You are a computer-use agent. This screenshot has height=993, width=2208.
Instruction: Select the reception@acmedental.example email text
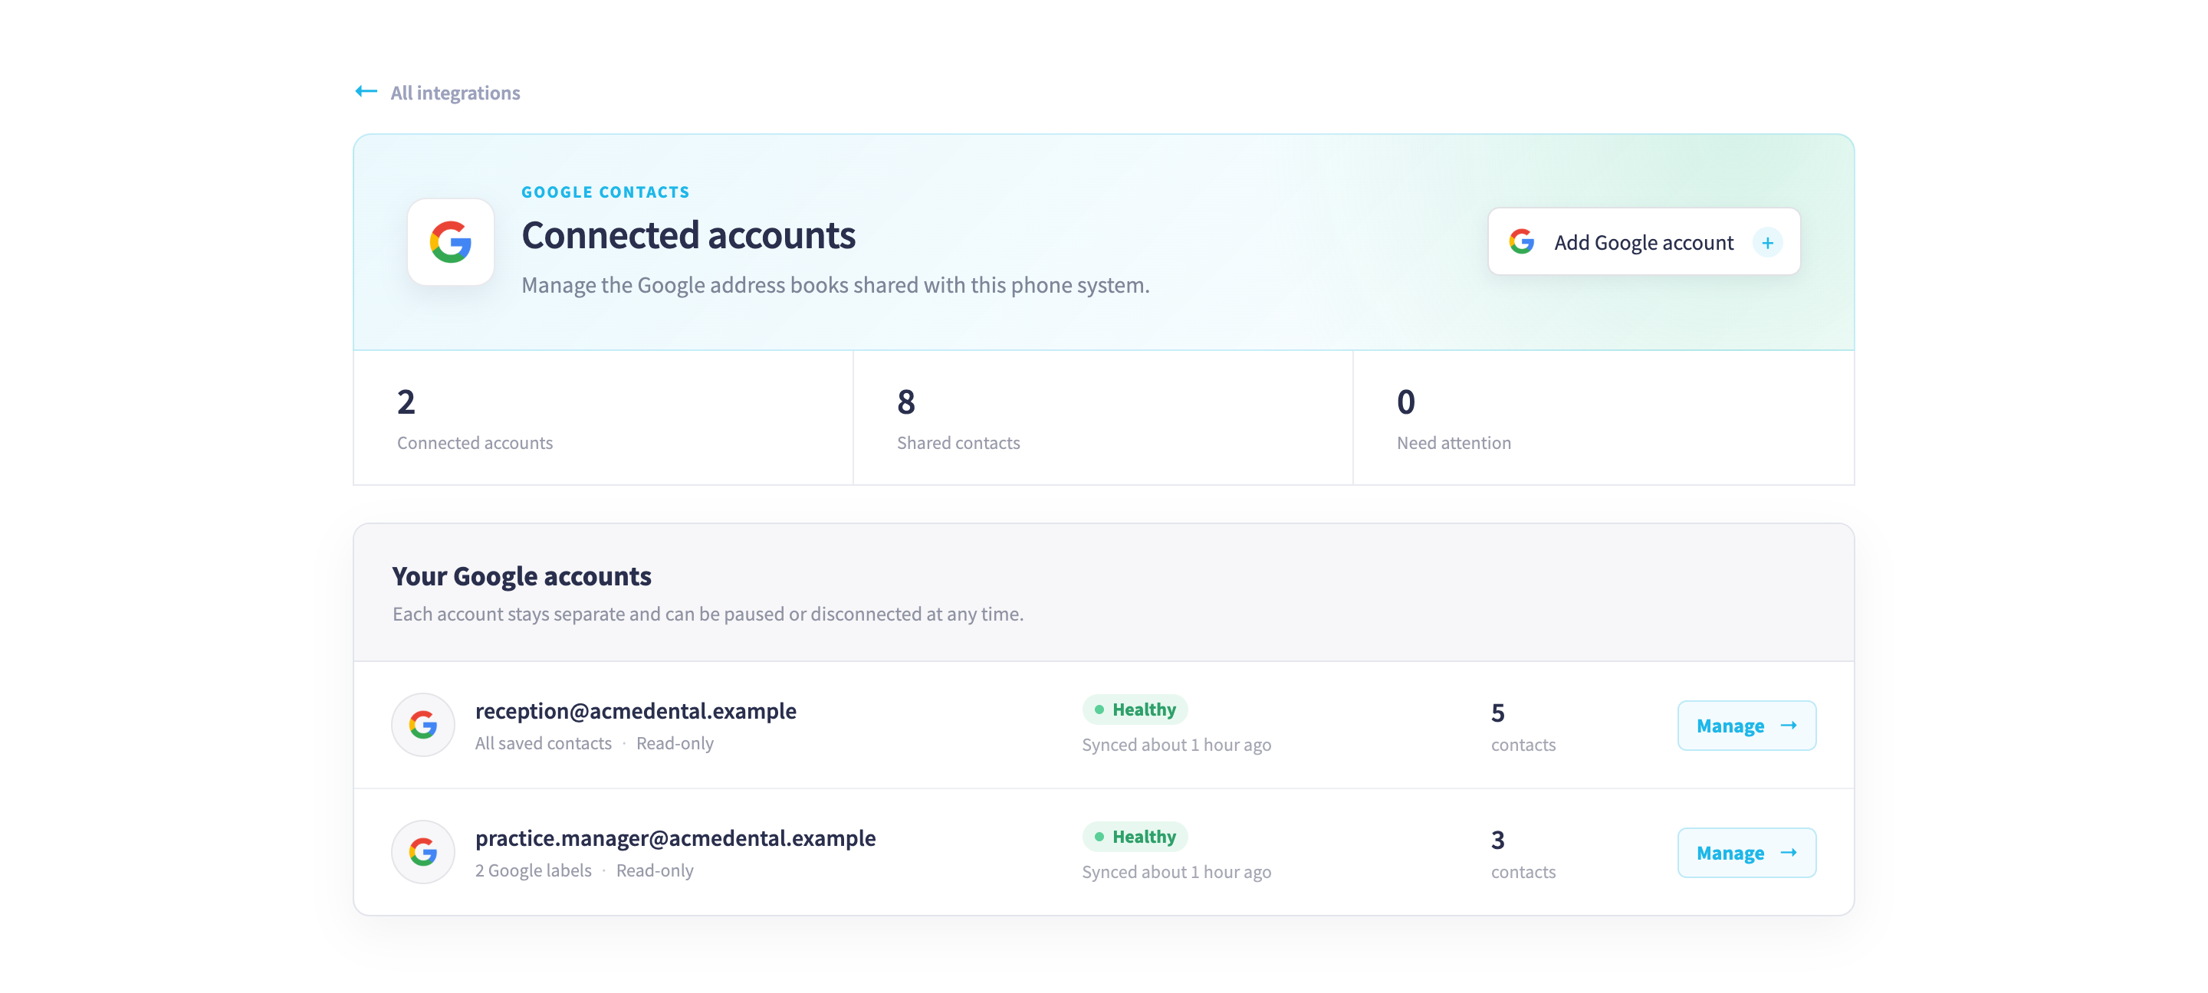pos(635,710)
